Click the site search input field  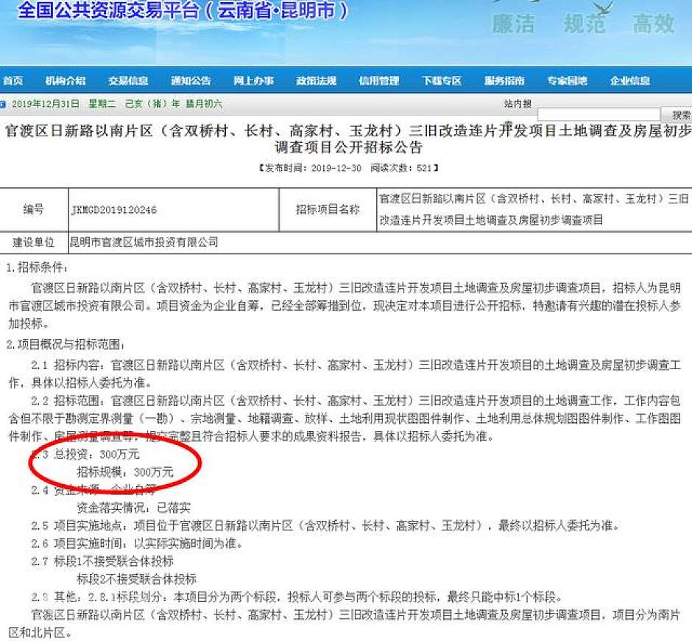pyautogui.click(x=599, y=115)
